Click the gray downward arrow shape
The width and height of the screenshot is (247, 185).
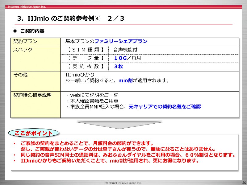[119, 125]
